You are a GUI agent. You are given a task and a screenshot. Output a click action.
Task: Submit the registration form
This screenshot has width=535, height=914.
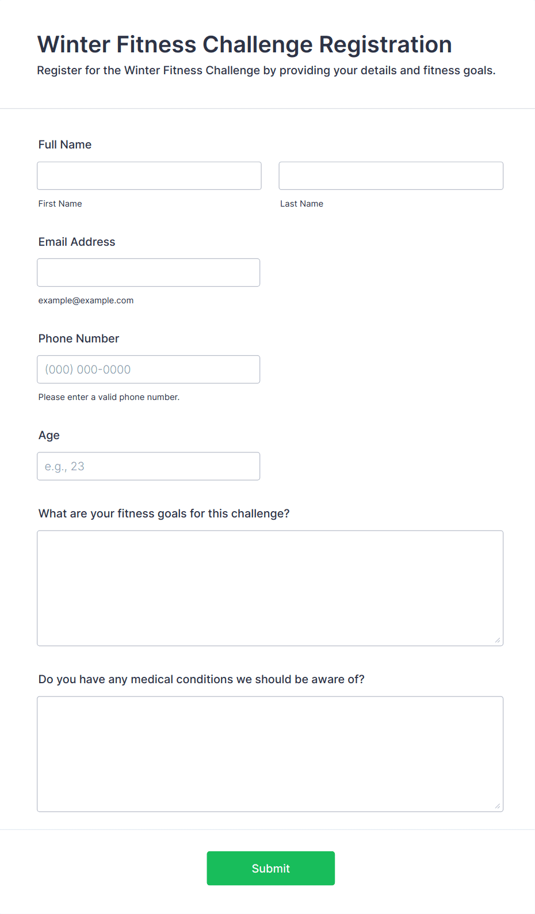tap(270, 868)
